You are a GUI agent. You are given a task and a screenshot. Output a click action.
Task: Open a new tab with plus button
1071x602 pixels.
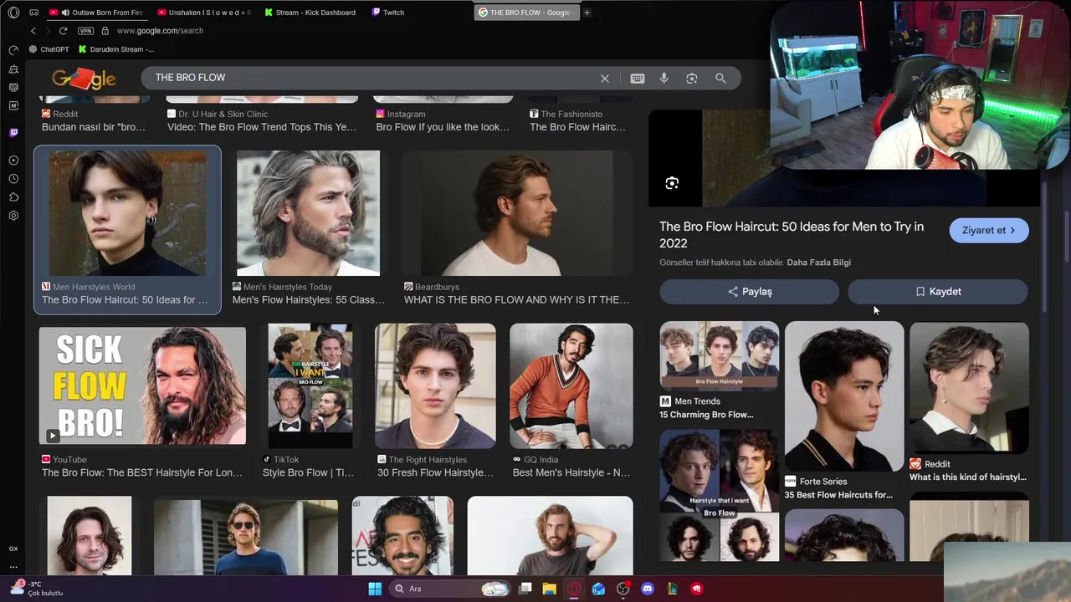pos(587,13)
